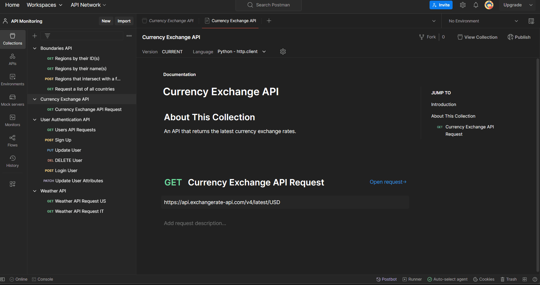Toggle the Auto-select agent status option
Image resolution: width=540 pixels, height=285 pixels.
point(447,279)
